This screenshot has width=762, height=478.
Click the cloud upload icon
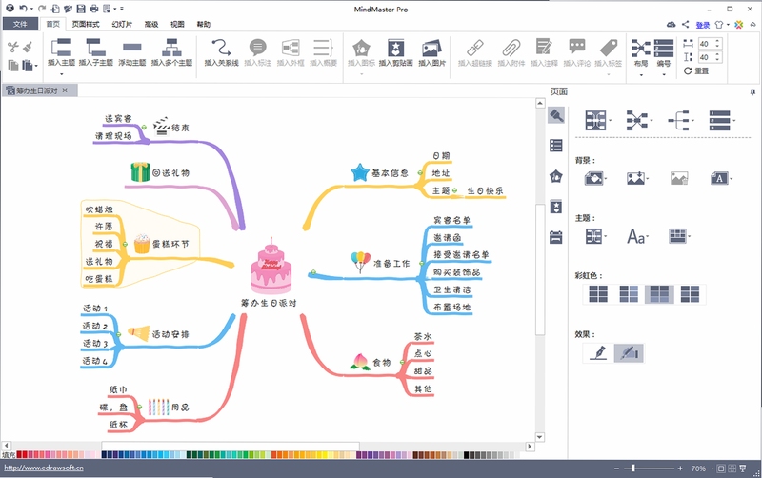click(672, 25)
